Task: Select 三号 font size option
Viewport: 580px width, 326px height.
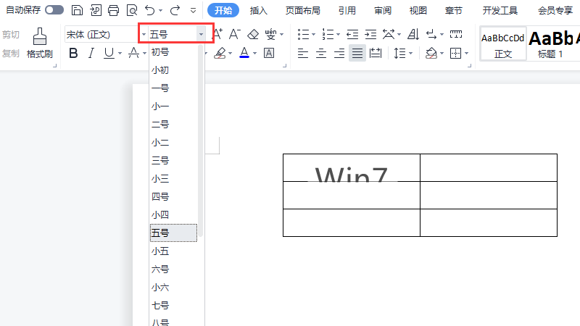Action: 160,160
